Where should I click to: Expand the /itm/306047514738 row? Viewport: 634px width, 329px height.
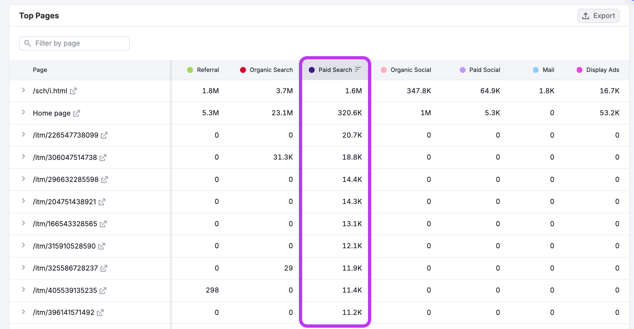point(23,157)
